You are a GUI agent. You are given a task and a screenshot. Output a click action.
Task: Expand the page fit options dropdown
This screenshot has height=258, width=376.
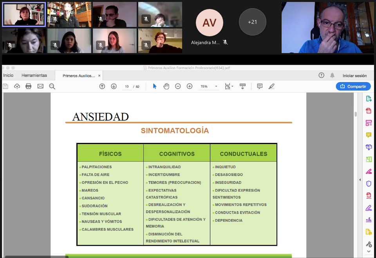(x=229, y=86)
